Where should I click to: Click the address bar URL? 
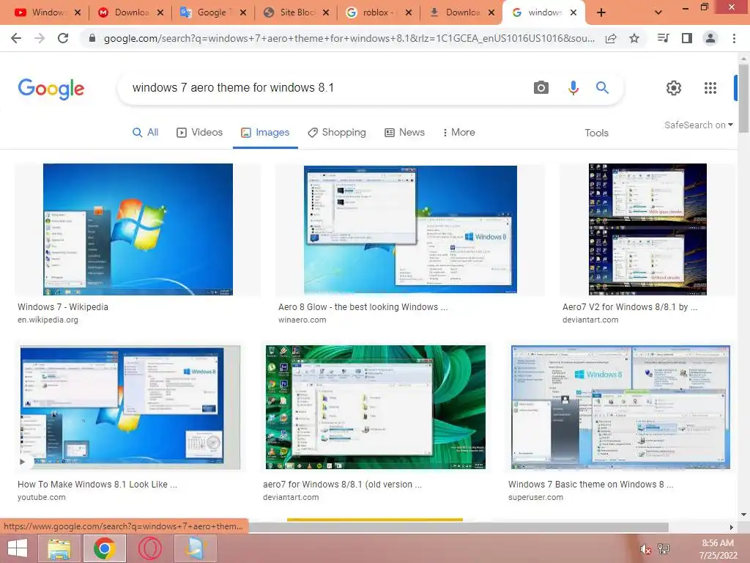(349, 38)
